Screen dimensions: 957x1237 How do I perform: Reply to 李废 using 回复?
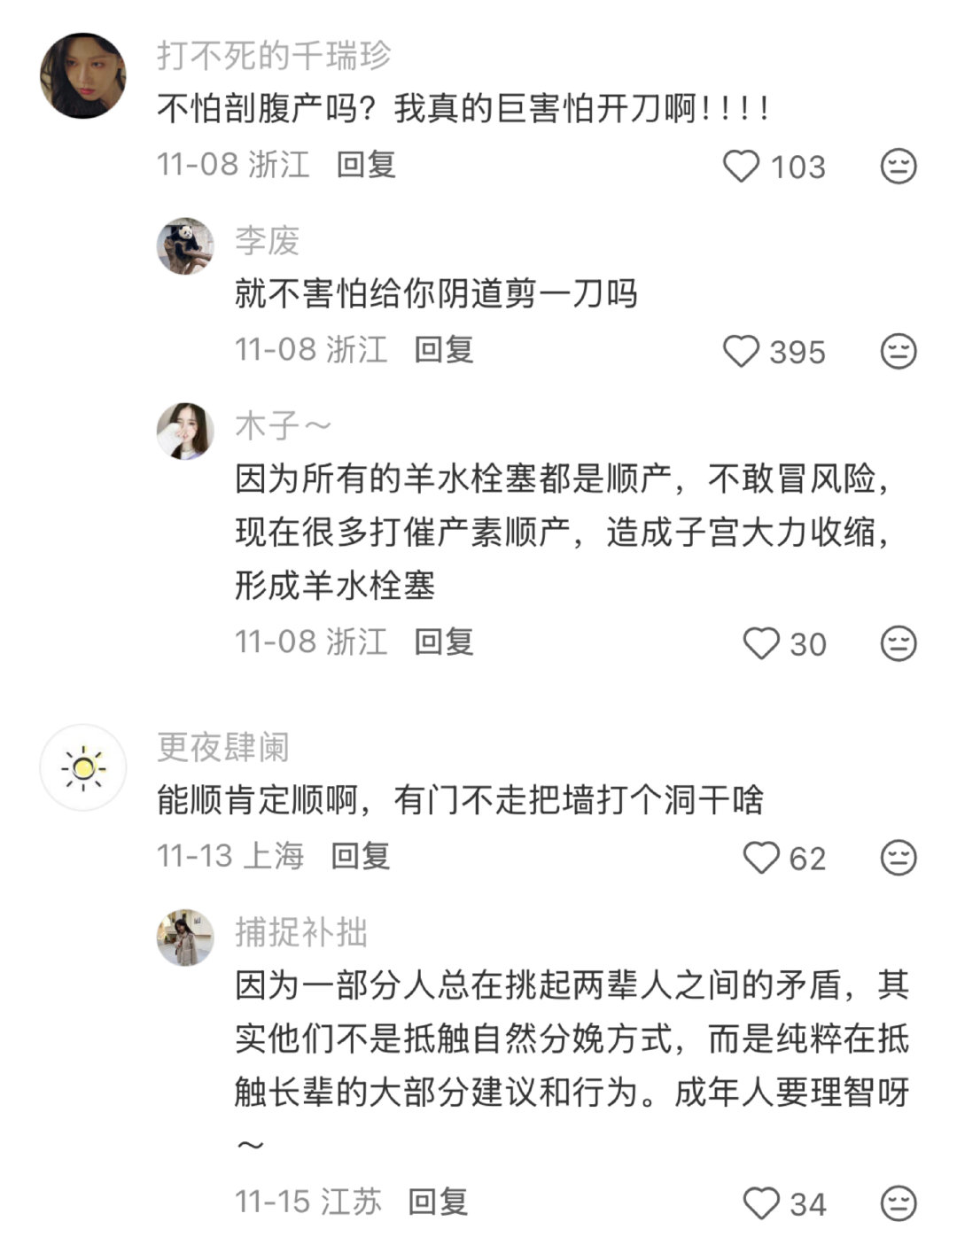444,350
